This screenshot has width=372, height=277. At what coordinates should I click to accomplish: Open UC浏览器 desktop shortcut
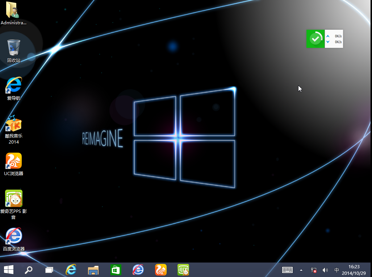click(x=13, y=164)
